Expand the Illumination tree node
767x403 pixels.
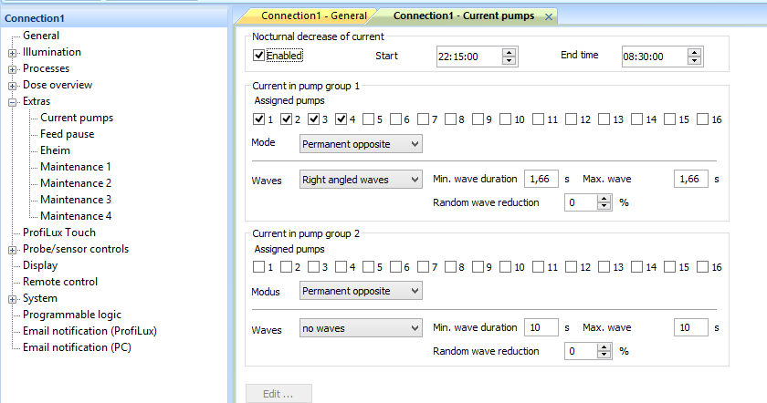pos(13,53)
